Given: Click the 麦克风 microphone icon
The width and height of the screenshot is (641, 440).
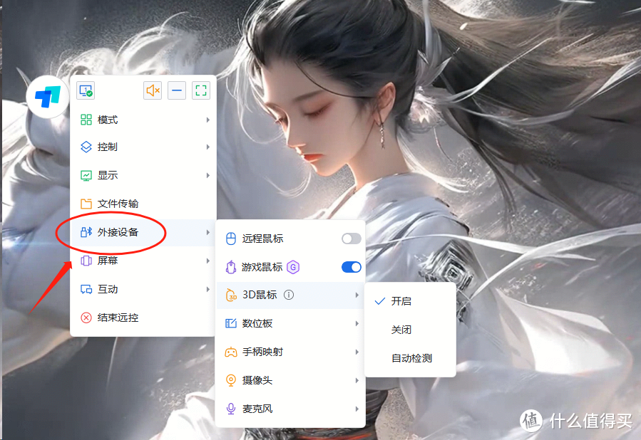Looking at the screenshot, I should (x=231, y=409).
